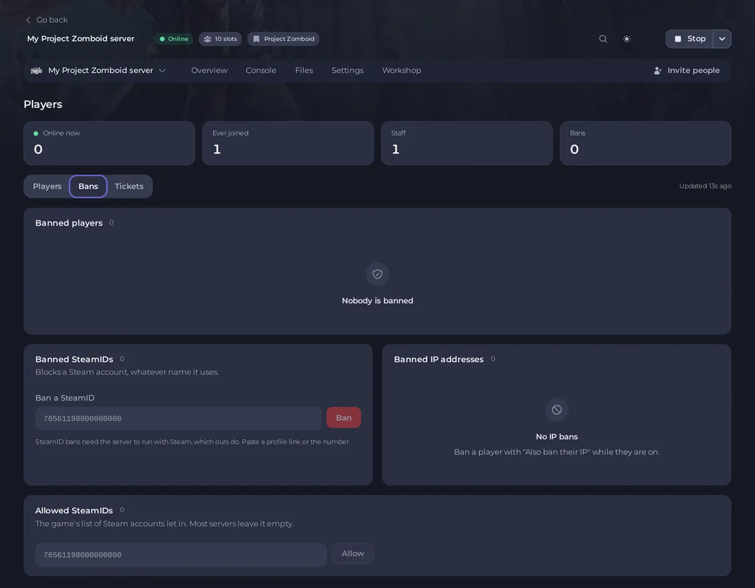
Task: Click the Bans stat card
Action: tap(646, 143)
